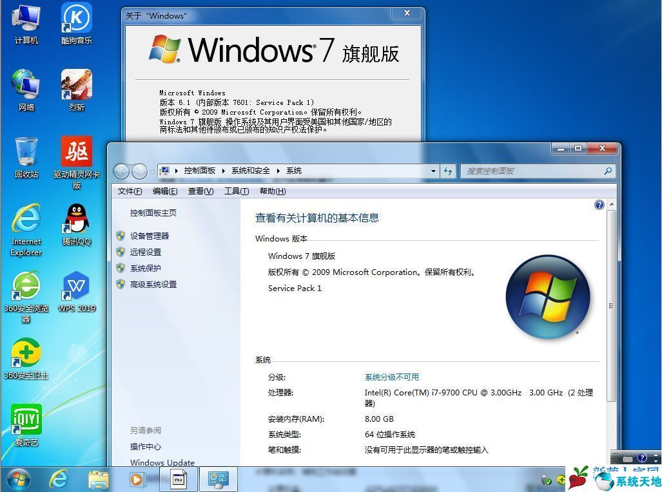This screenshot has height=492, width=662.
Task: Open 设备管理器 from the left pane
Action: click(150, 236)
